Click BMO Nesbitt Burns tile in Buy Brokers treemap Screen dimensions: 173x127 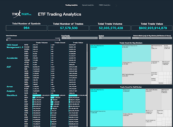point(157,53)
